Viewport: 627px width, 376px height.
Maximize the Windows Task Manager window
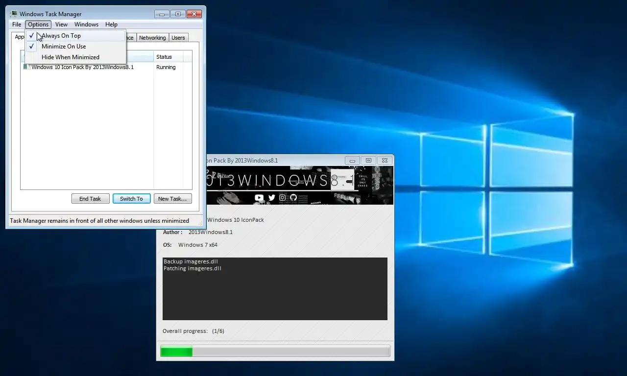(178, 14)
